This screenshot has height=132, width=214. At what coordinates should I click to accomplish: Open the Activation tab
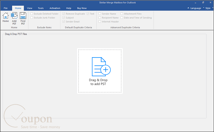tap(55, 8)
